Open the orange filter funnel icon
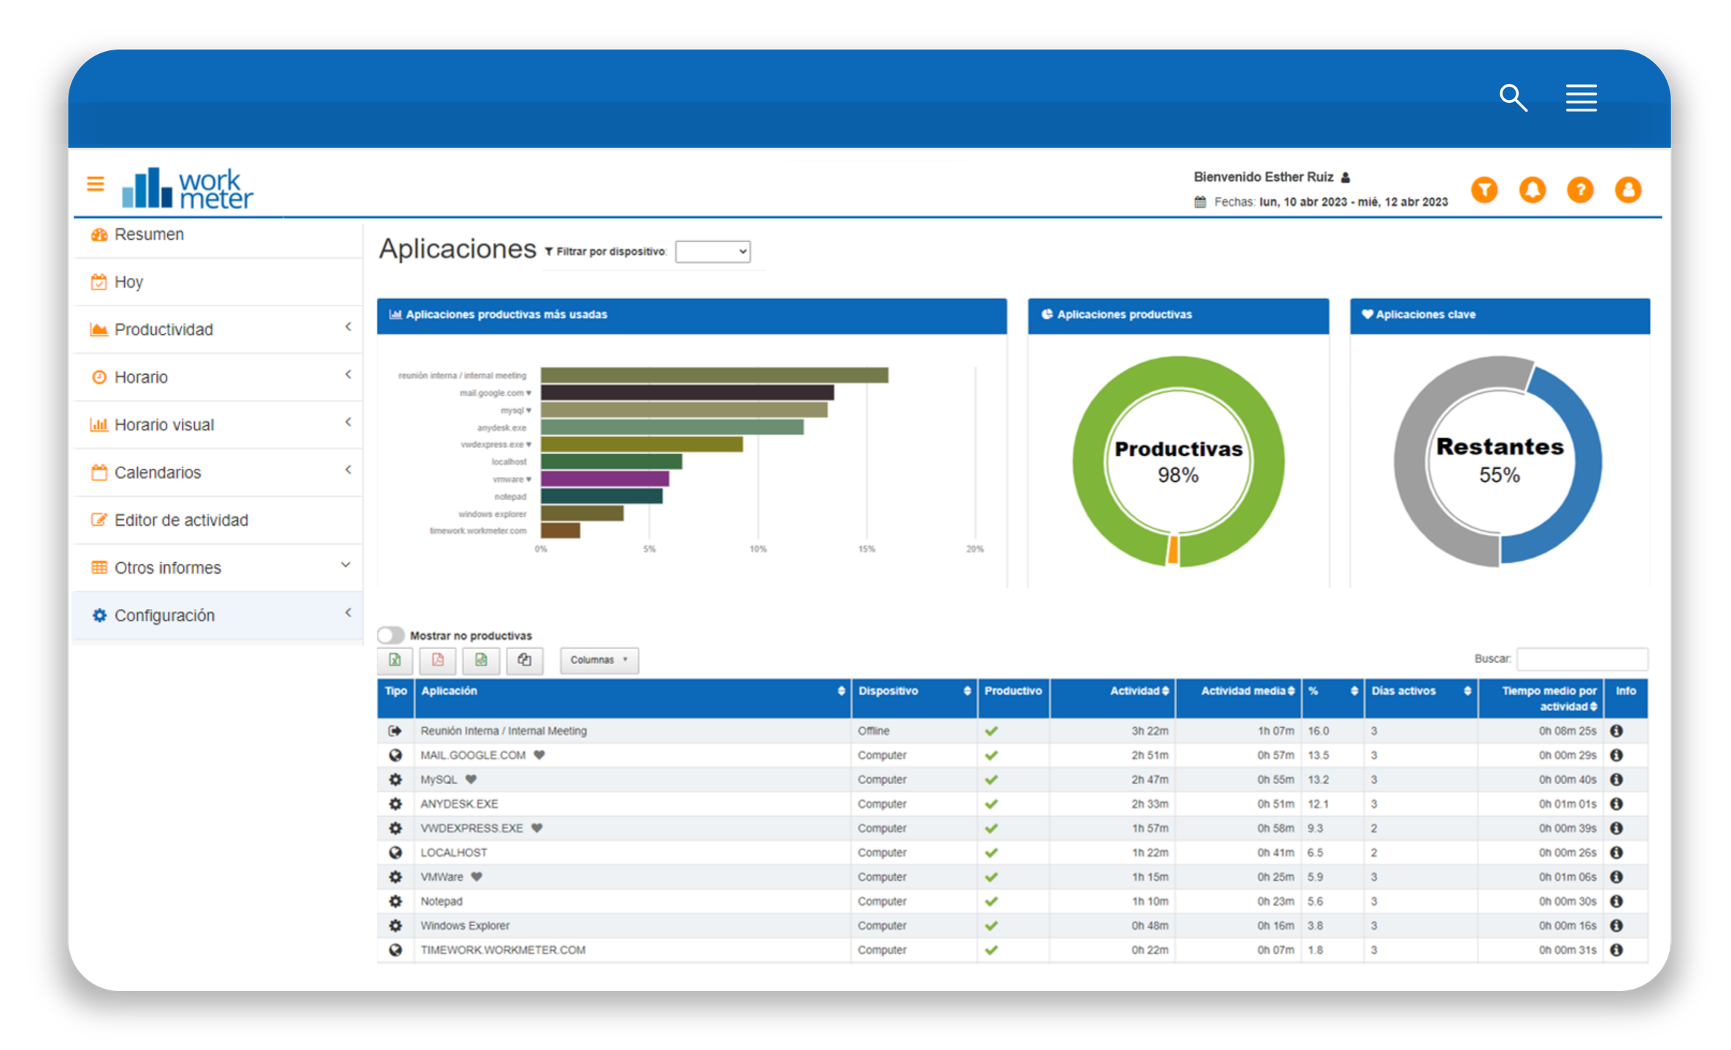The height and width of the screenshot is (1050, 1731). [x=1484, y=190]
